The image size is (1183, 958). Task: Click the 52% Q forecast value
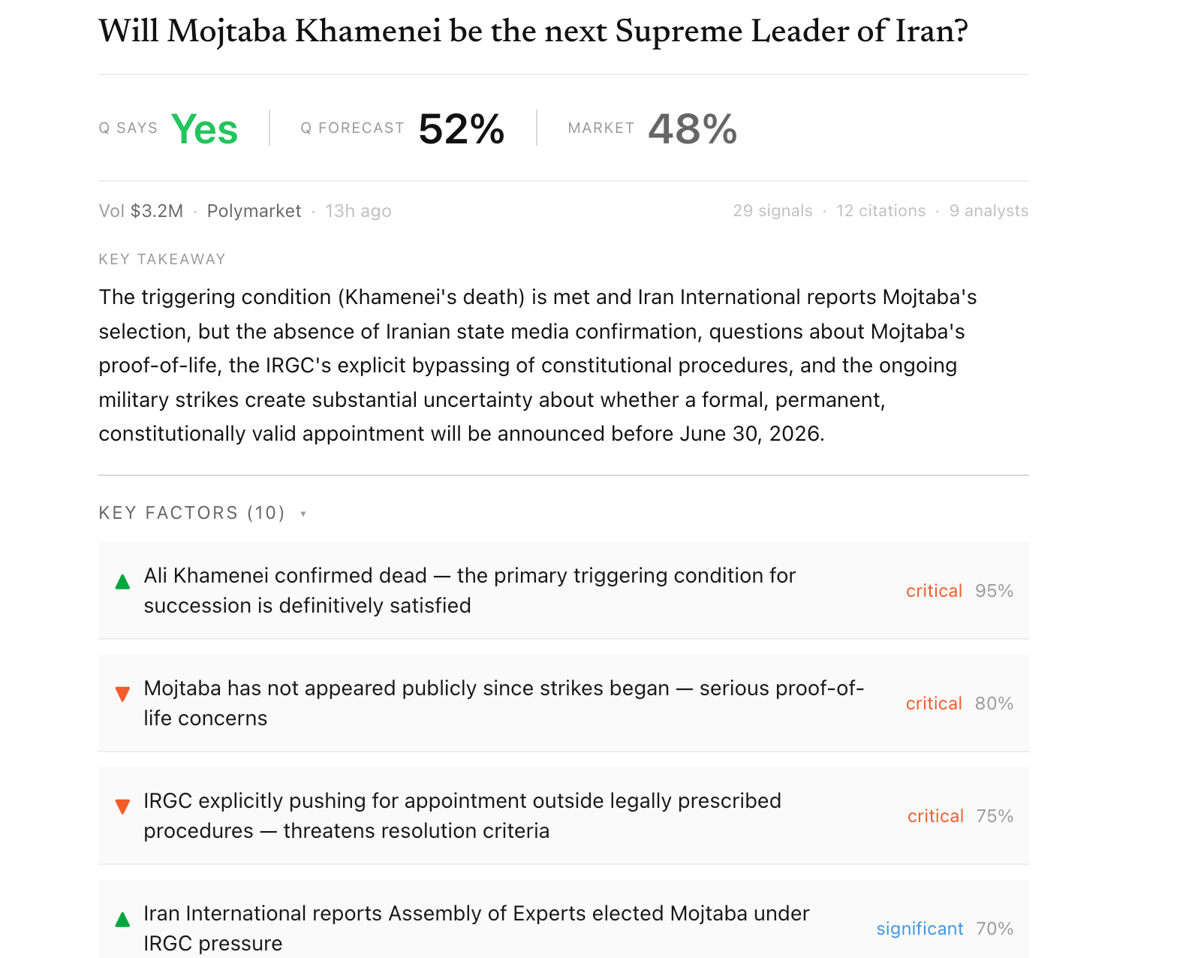tap(462, 129)
